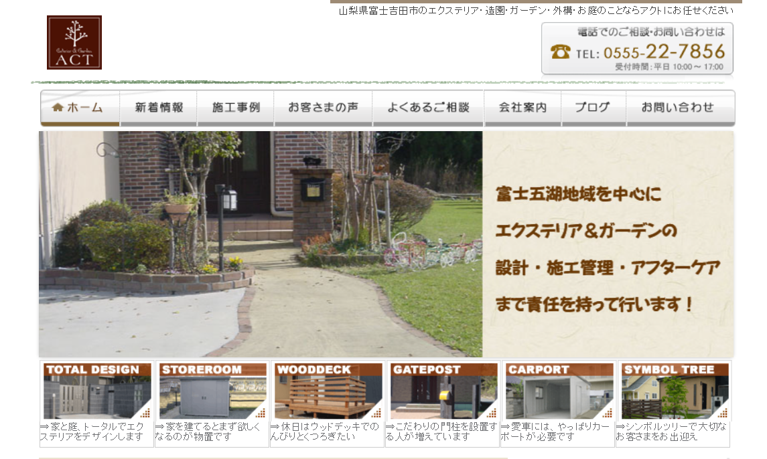Open the ホーム menu tab

[80, 108]
